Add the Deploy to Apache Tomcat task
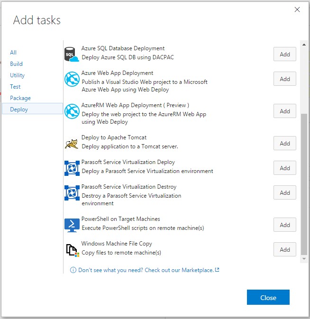Viewport: 310px width, 319px height. click(284, 143)
